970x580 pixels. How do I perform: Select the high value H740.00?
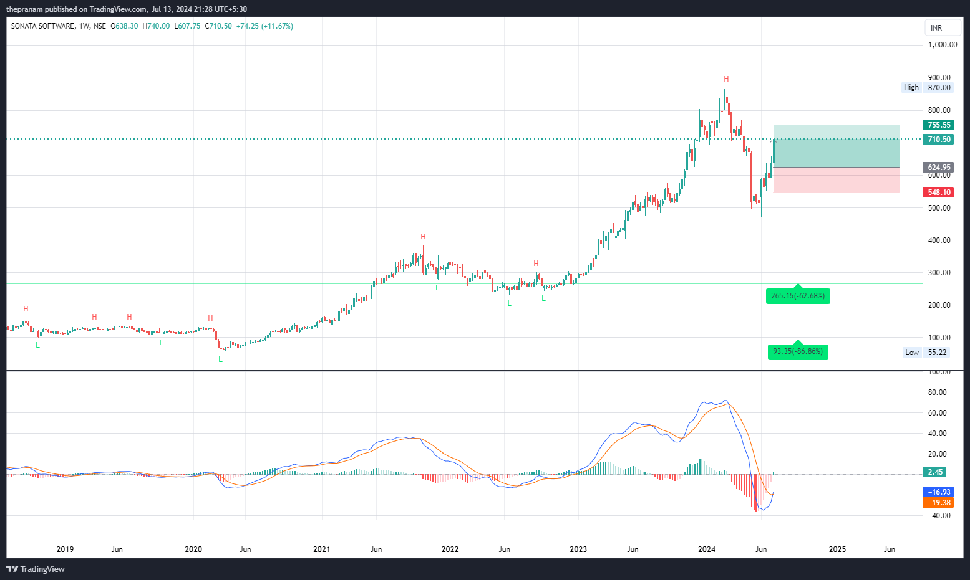click(x=156, y=26)
